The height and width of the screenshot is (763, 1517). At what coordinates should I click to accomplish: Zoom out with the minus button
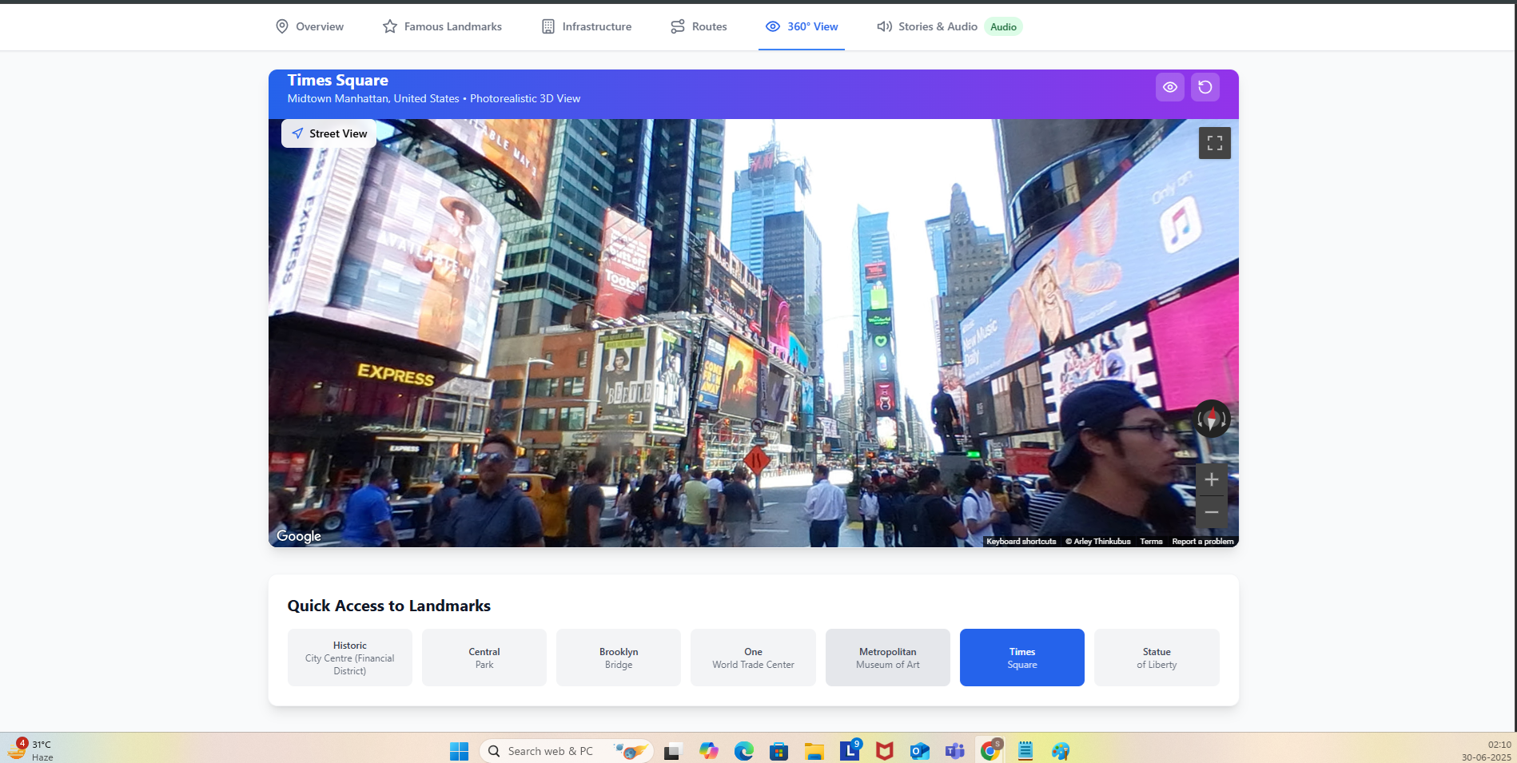[x=1212, y=512]
